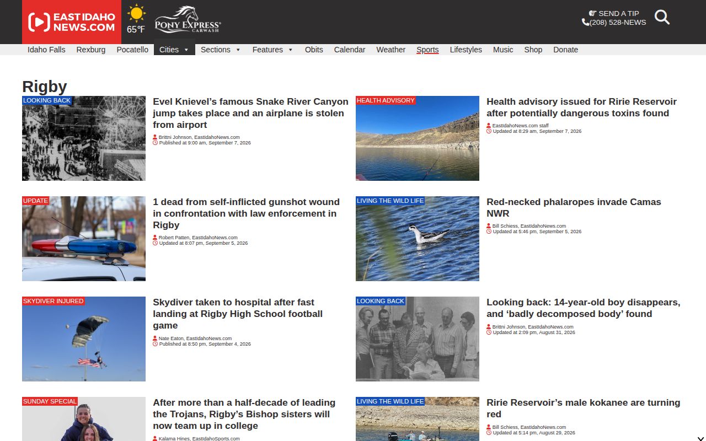Click byline Robert Patten, EastIdahoNews.com
The width and height of the screenshot is (706, 441).
198,238
